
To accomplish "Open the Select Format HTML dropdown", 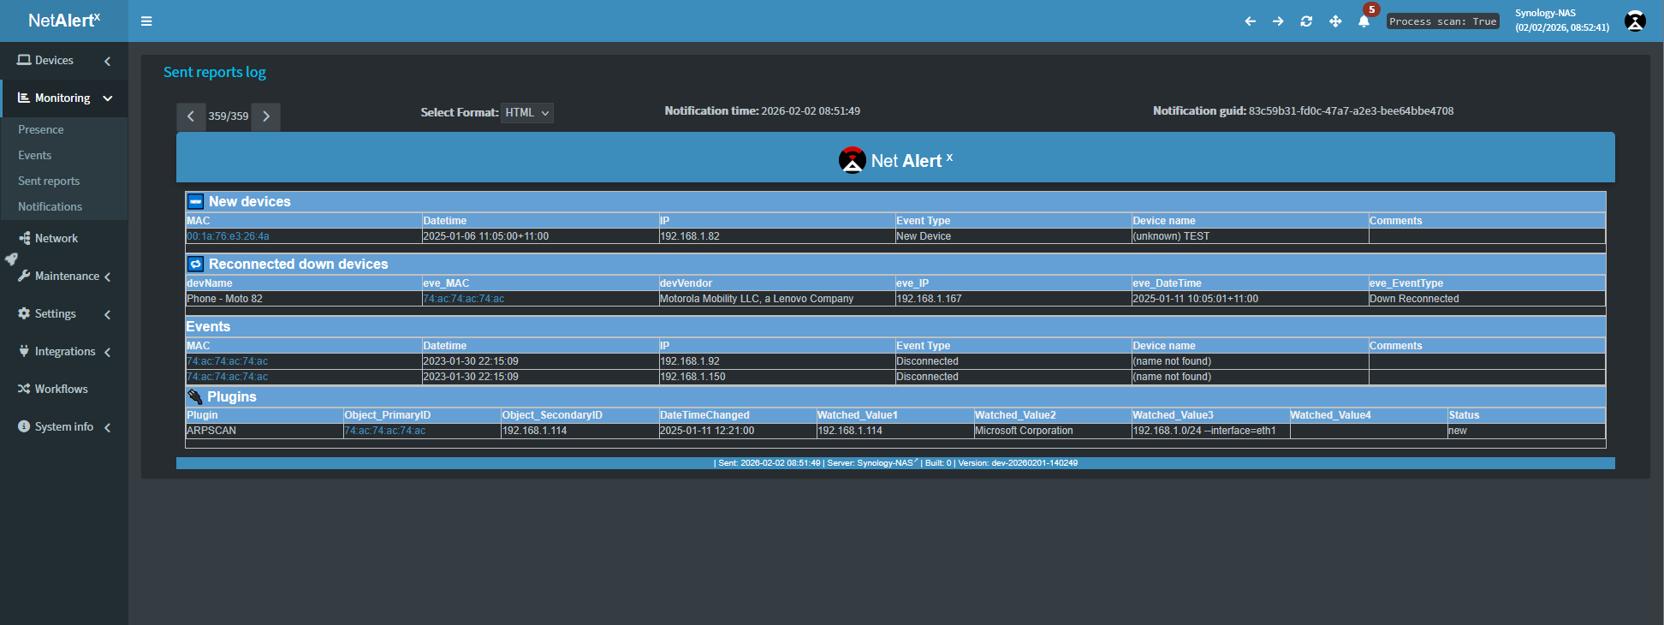I will [x=526, y=113].
